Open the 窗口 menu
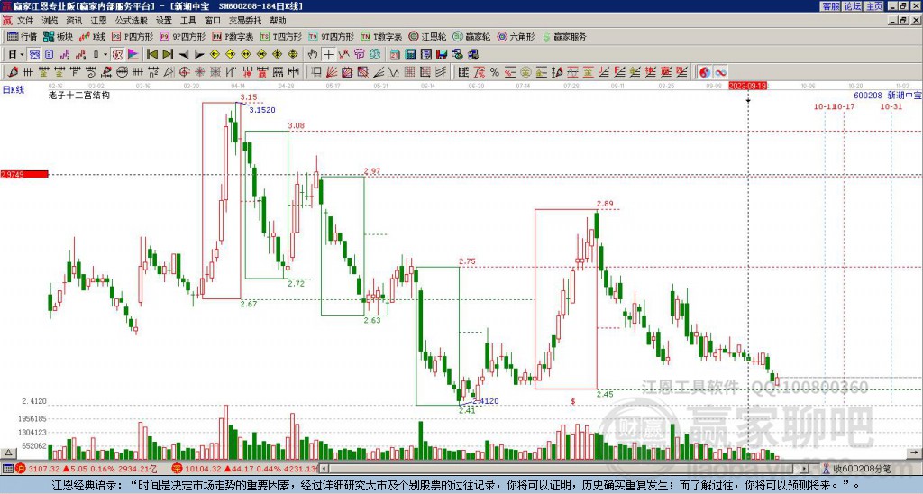The width and height of the screenshot is (923, 494). click(x=213, y=21)
